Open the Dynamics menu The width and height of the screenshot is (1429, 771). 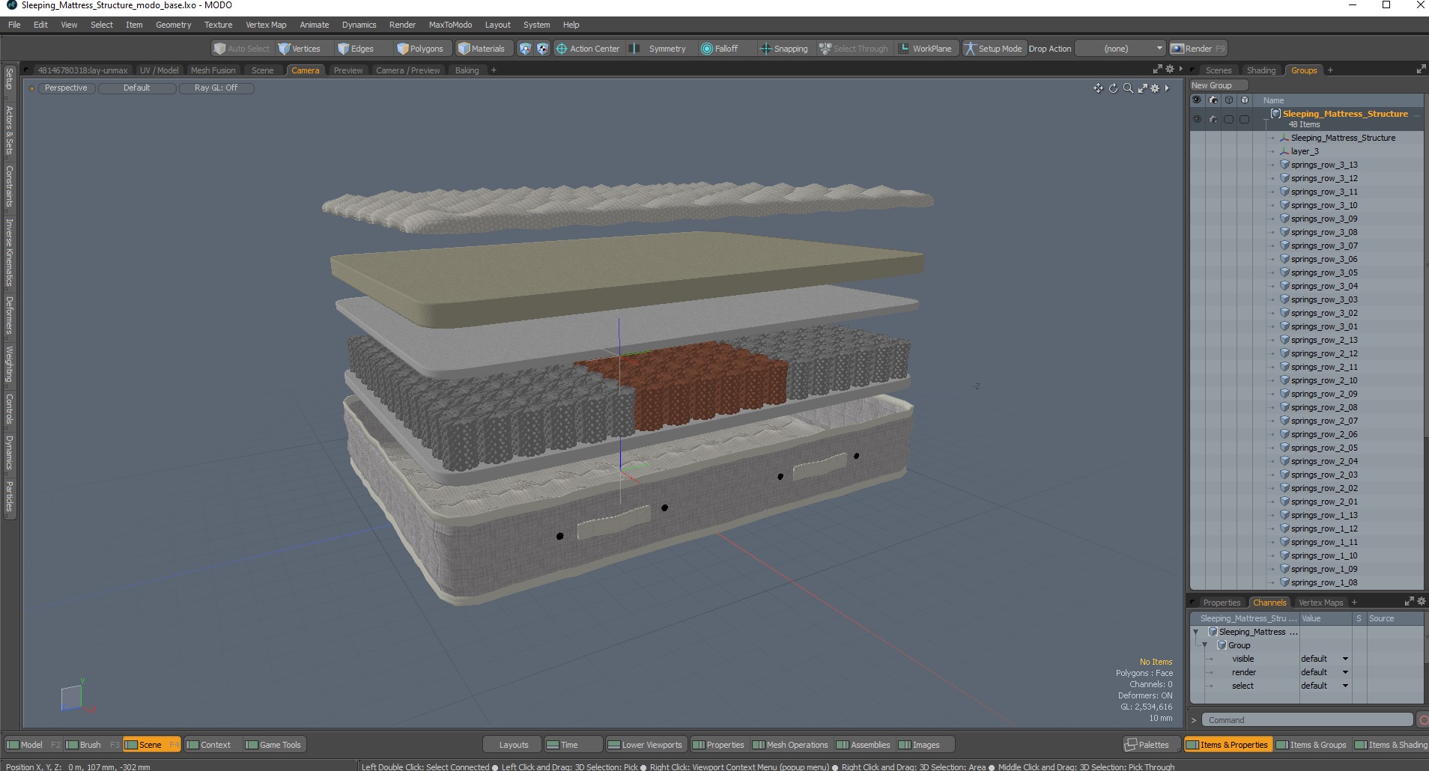coord(359,25)
